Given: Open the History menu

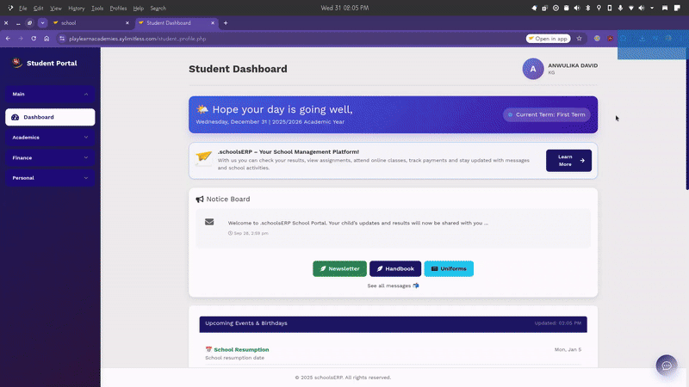Looking at the screenshot, I should pos(76,8).
